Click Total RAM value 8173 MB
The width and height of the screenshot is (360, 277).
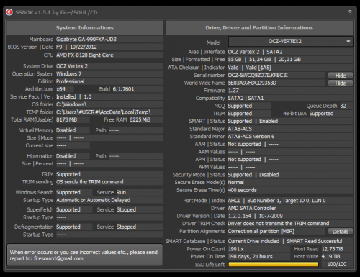point(66,119)
